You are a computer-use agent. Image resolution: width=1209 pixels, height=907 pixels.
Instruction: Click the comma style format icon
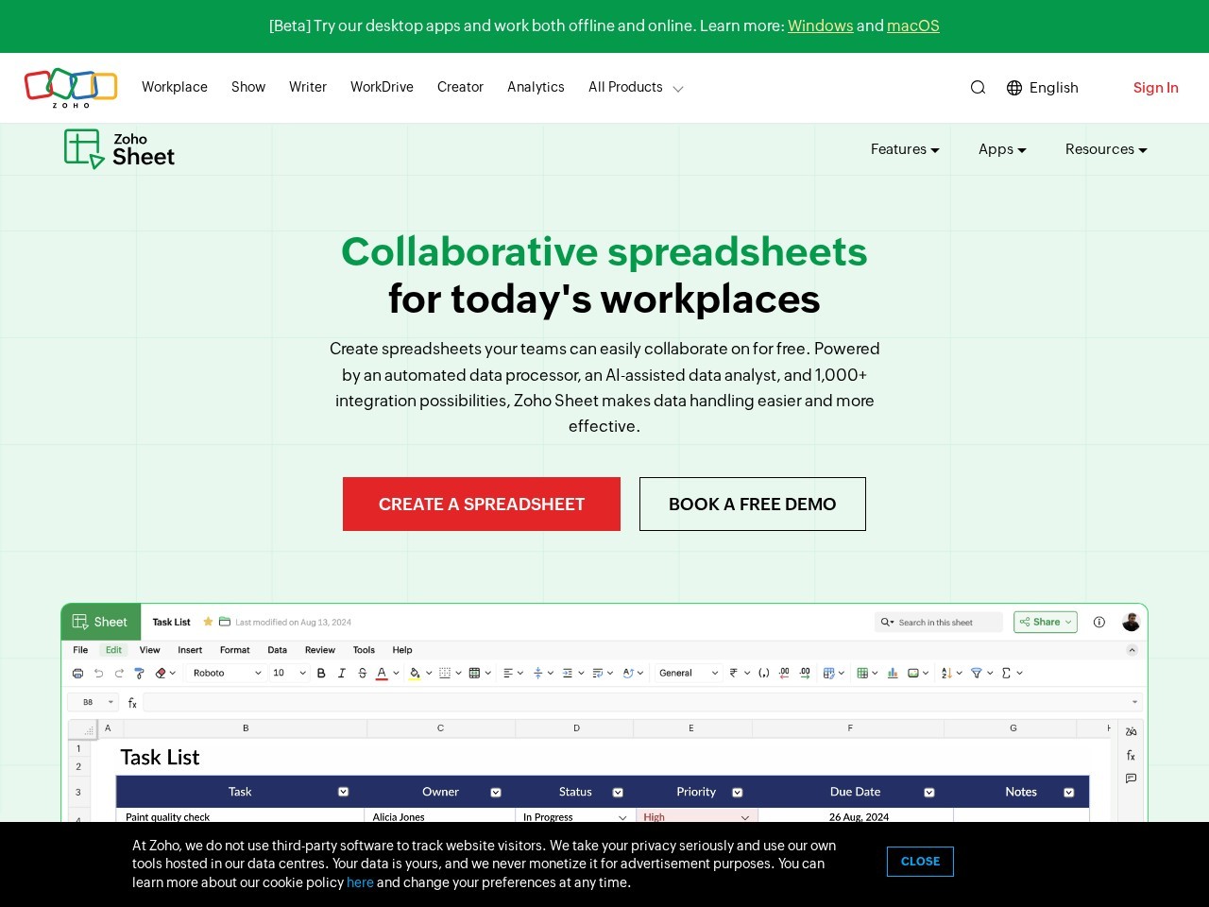[x=763, y=673]
